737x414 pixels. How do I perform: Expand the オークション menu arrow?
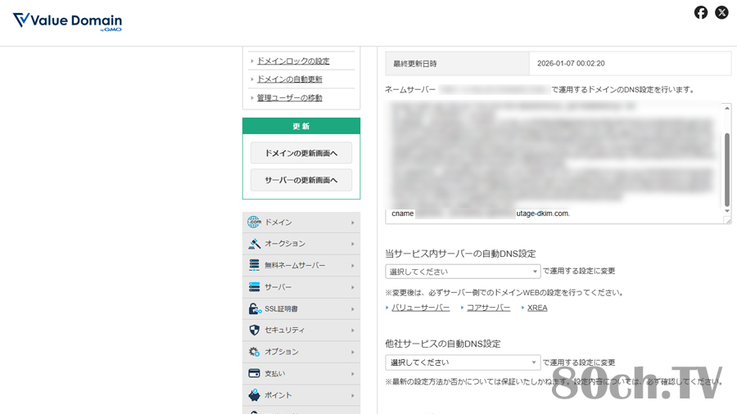click(x=352, y=244)
